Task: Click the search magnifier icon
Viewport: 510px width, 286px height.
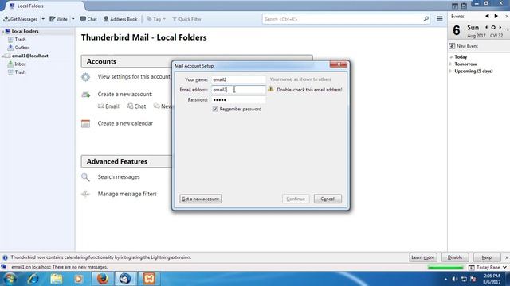Action: pyautogui.click(x=426, y=19)
